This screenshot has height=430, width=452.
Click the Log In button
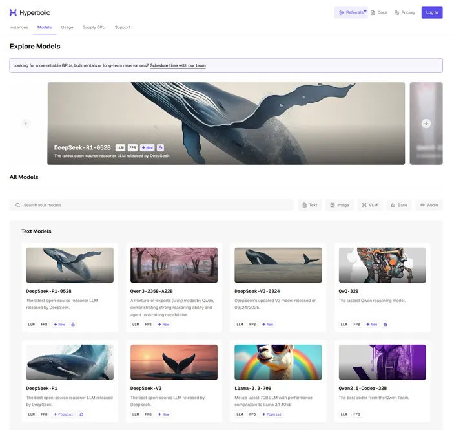point(432,12)
